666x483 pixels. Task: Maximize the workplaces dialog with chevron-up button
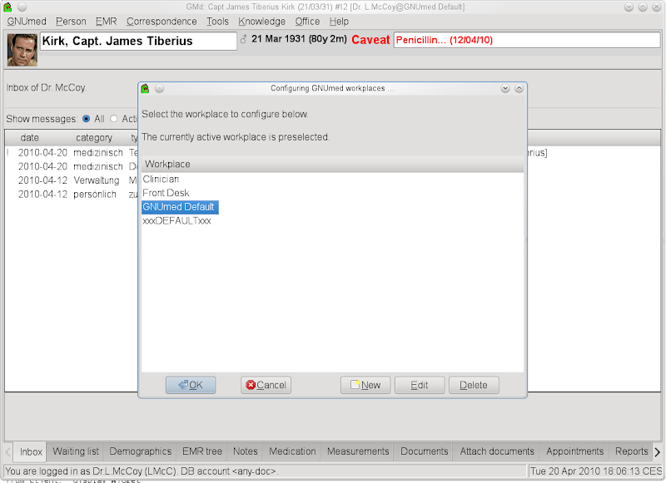tap(519, 88)
